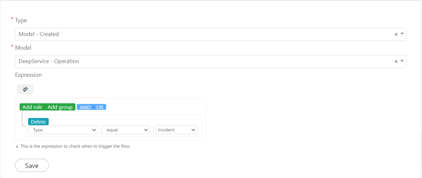
Task: Click the DeepService - Operation selection box
Action: click(211, 61)
